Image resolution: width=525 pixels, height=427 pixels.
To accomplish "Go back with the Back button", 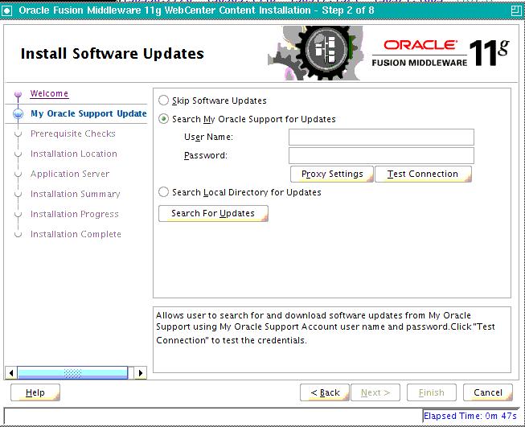I will [325, 392].
